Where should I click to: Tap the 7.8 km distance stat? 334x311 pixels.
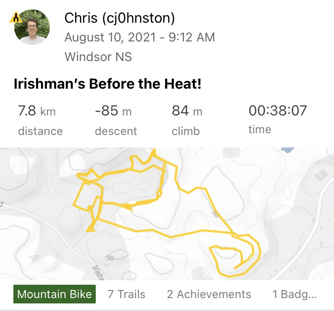[37, 110]
